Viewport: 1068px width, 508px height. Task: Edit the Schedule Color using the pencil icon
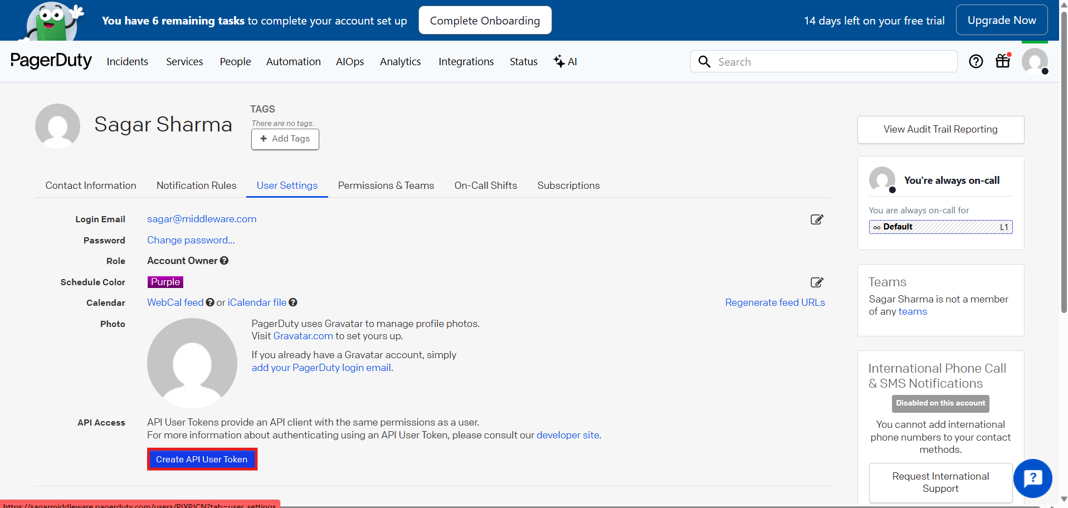tap(816, 282)
